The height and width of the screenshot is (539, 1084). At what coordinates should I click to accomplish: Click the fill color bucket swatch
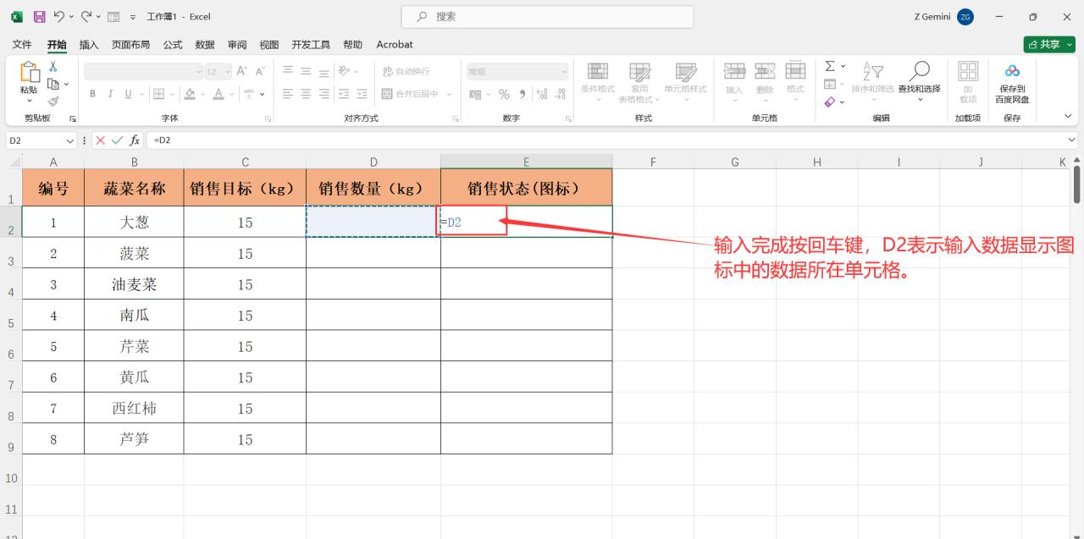click(x=190, y=94)
